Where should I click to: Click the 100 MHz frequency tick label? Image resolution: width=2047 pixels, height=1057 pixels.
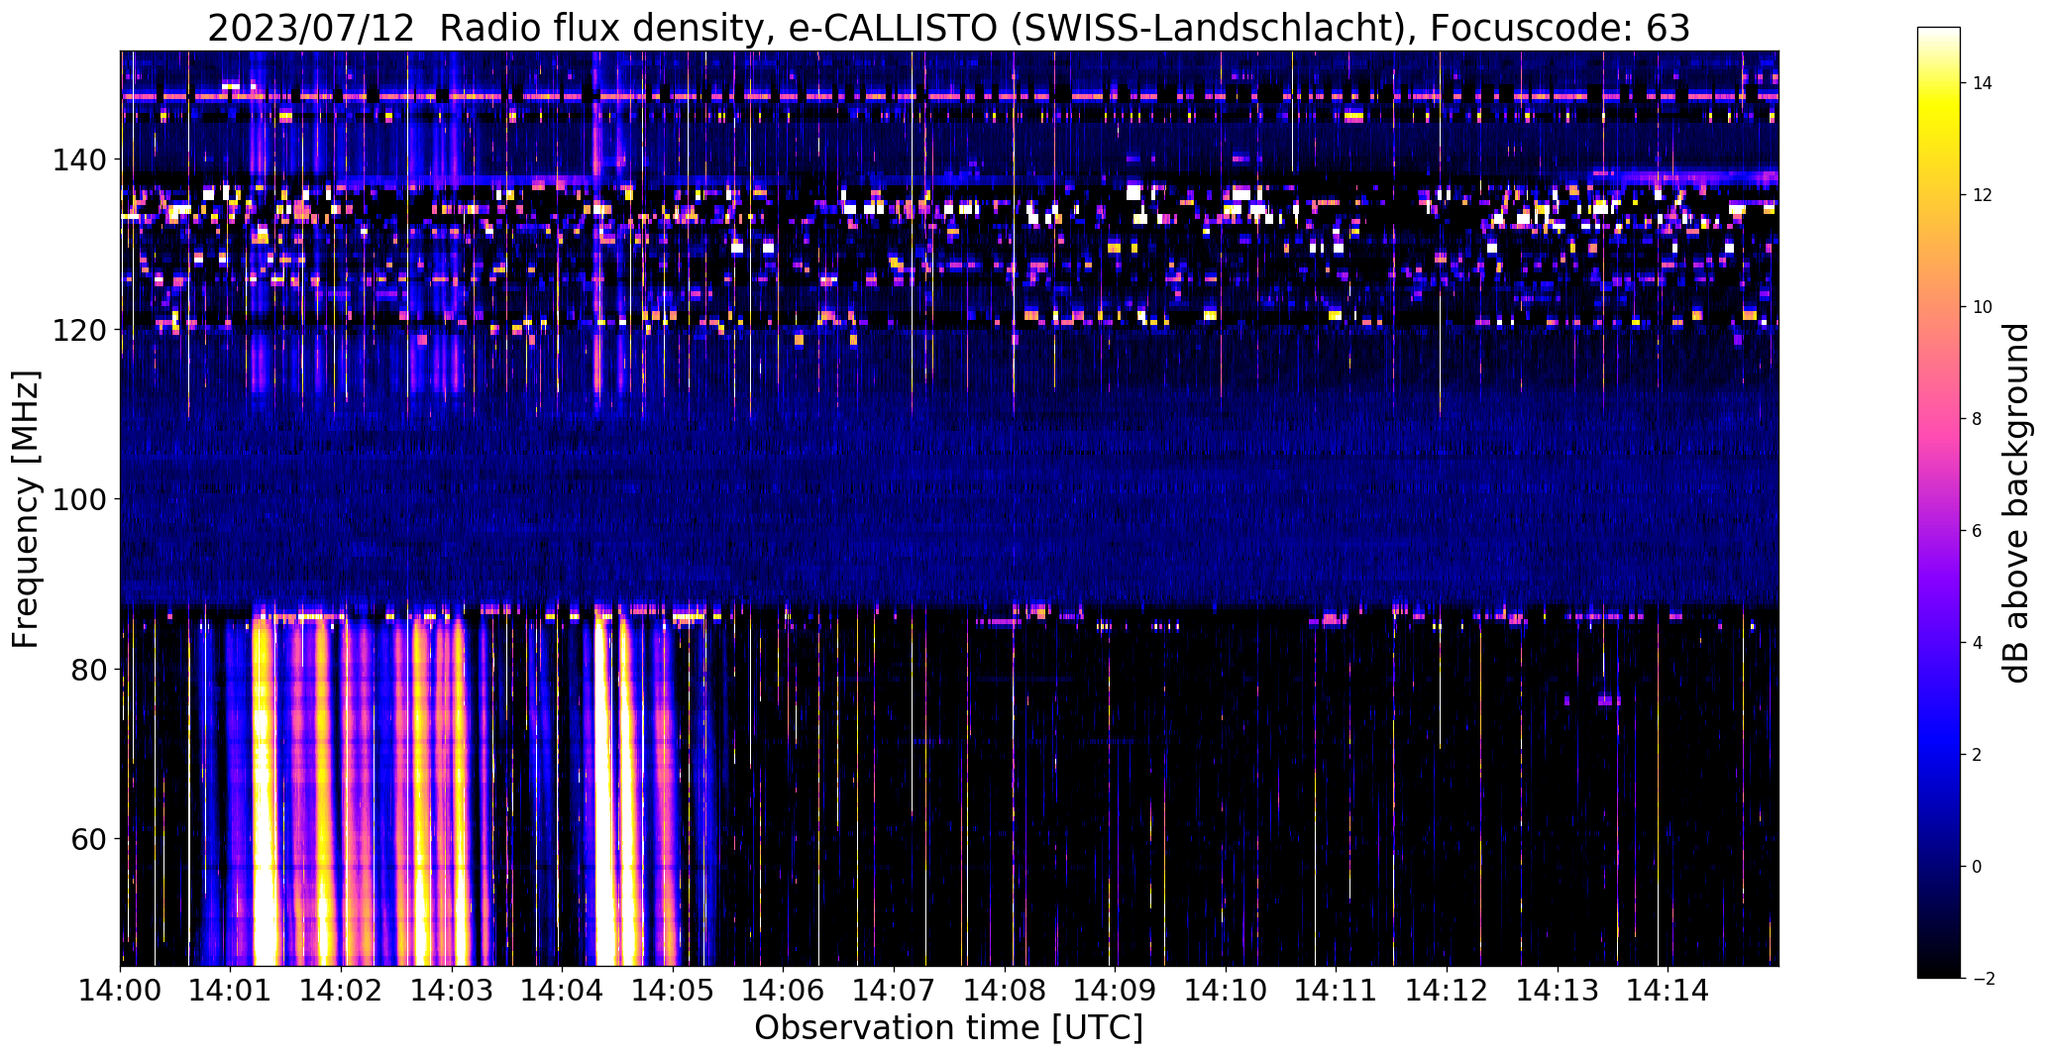79,499
